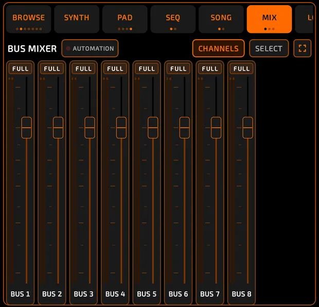Toggle FULL mode on BUS 1
This screenshot has width=319, height=307.
(x=21, y=69)
